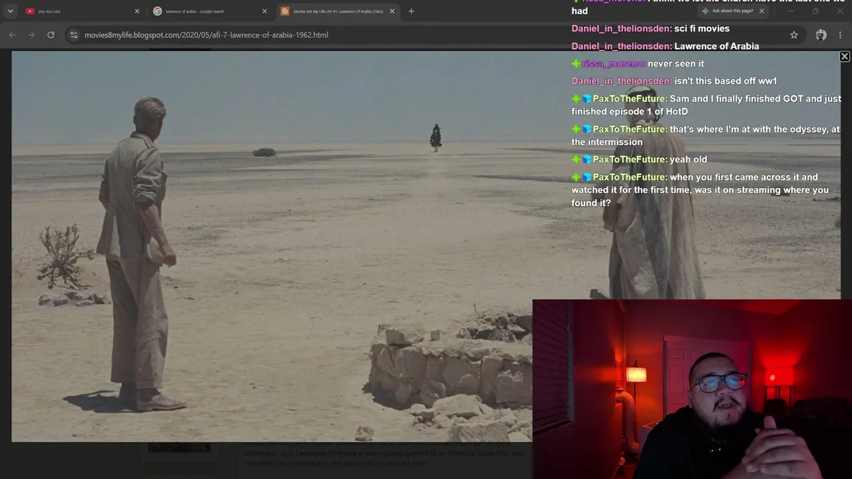Click the Google favicon on the second tab
Viewport: 852px width, 479px height.
[x=158, y=11]
